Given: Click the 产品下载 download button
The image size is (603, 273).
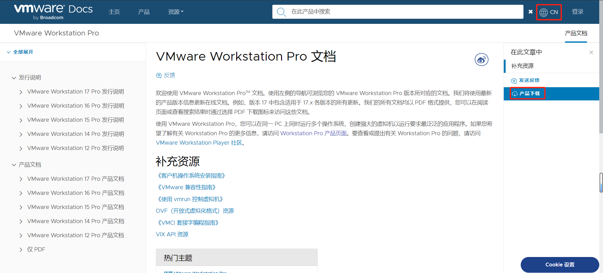Looking at the screenshot, I should (x=529, y=94).
